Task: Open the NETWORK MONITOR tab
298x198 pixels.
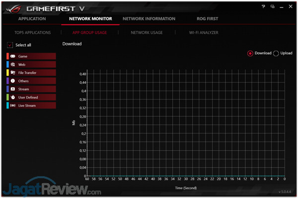Action: tap(90, 19)
